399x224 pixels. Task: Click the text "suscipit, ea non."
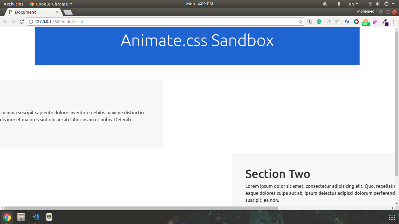pyautogui.click(x=262, y=200)
